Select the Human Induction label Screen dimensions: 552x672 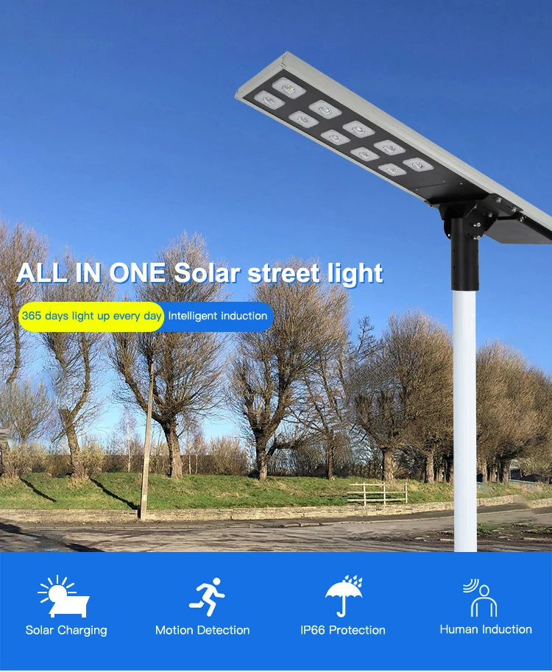(486, 629)
